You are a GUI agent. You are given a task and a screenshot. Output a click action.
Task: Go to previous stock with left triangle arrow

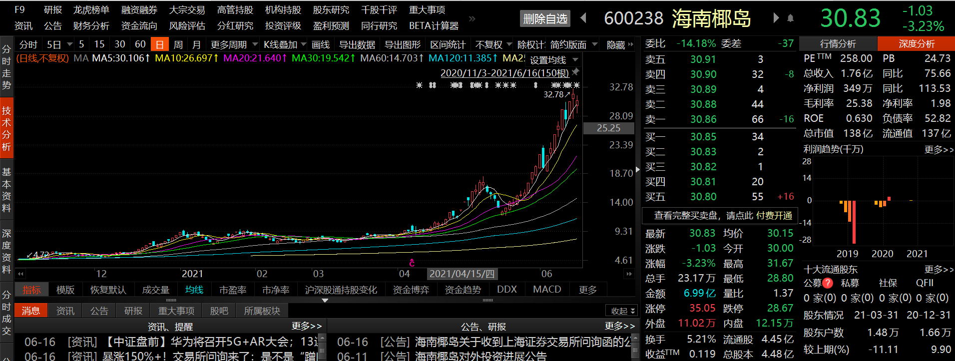(583, 18)
